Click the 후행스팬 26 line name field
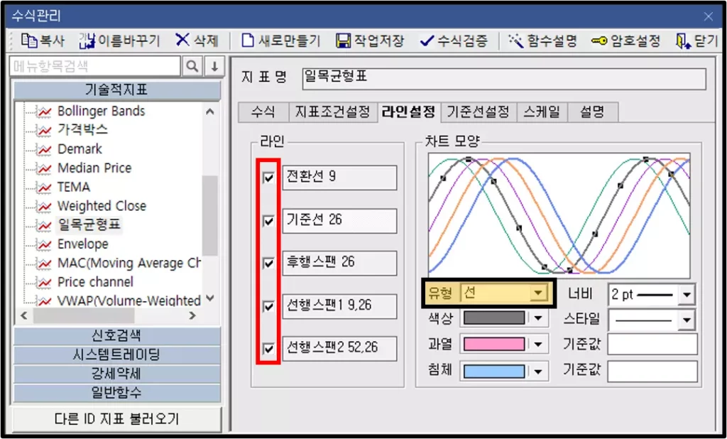727x439 pixels. click(339, 263)
